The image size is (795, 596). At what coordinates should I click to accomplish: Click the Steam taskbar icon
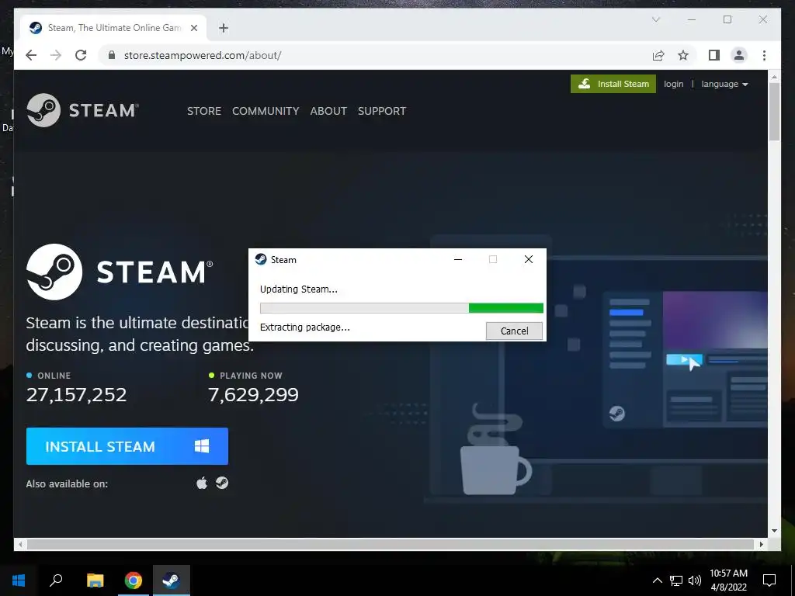(x=172, y=580)
